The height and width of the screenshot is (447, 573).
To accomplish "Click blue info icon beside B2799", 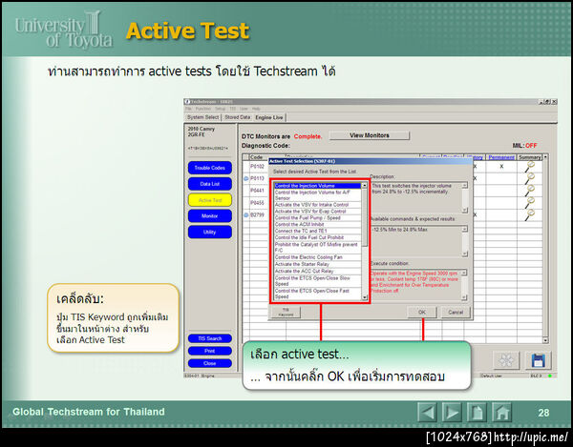I will pos(246,215).
